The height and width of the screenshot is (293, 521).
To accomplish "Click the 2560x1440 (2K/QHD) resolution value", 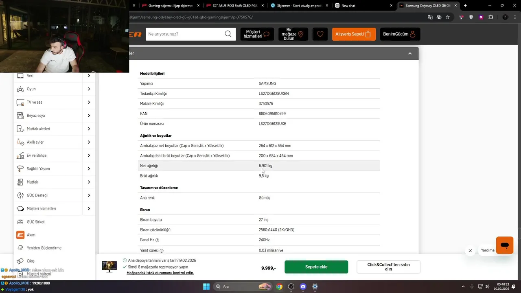I will point(276,230).
